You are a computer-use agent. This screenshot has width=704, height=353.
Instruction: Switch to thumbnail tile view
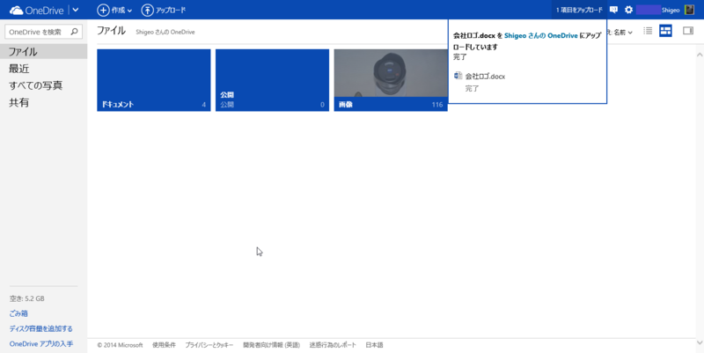tap(665, 31)
